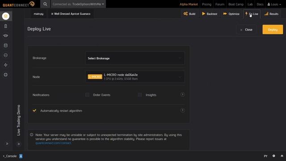Open the database icon in sidebar

(6, 46)
